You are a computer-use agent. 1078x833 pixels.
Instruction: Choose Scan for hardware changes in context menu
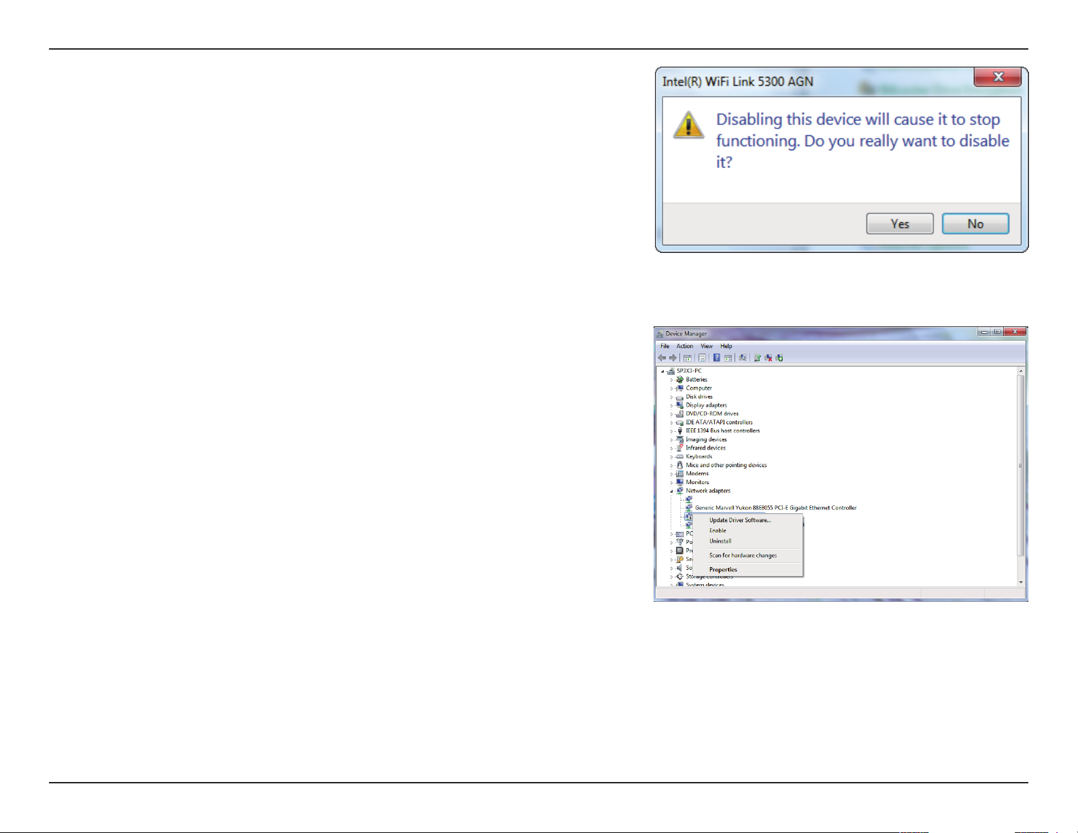[x=747, y=556]
